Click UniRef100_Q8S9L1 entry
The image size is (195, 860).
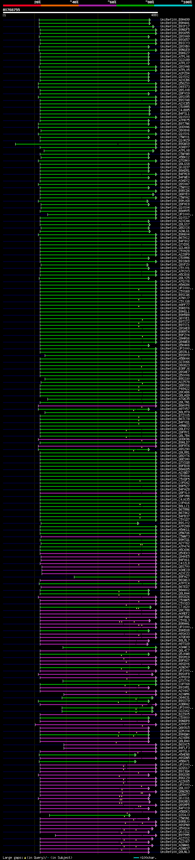coord(175,352)
